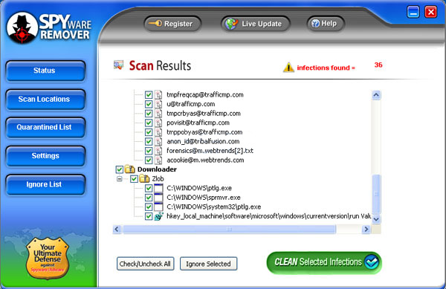The height and width of the screenshot is (289, 446).
Task: Open Help
Action: [326, 23]
